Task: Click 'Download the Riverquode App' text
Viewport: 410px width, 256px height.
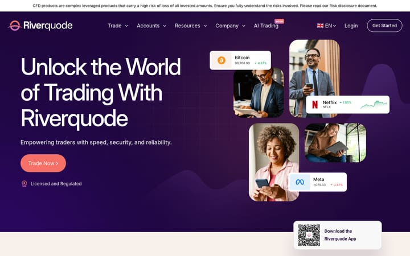Action: click(x=340, y=235)
